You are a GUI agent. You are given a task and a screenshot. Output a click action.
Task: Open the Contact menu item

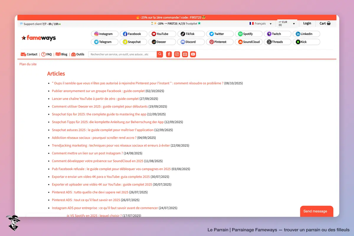click(29, 54)
